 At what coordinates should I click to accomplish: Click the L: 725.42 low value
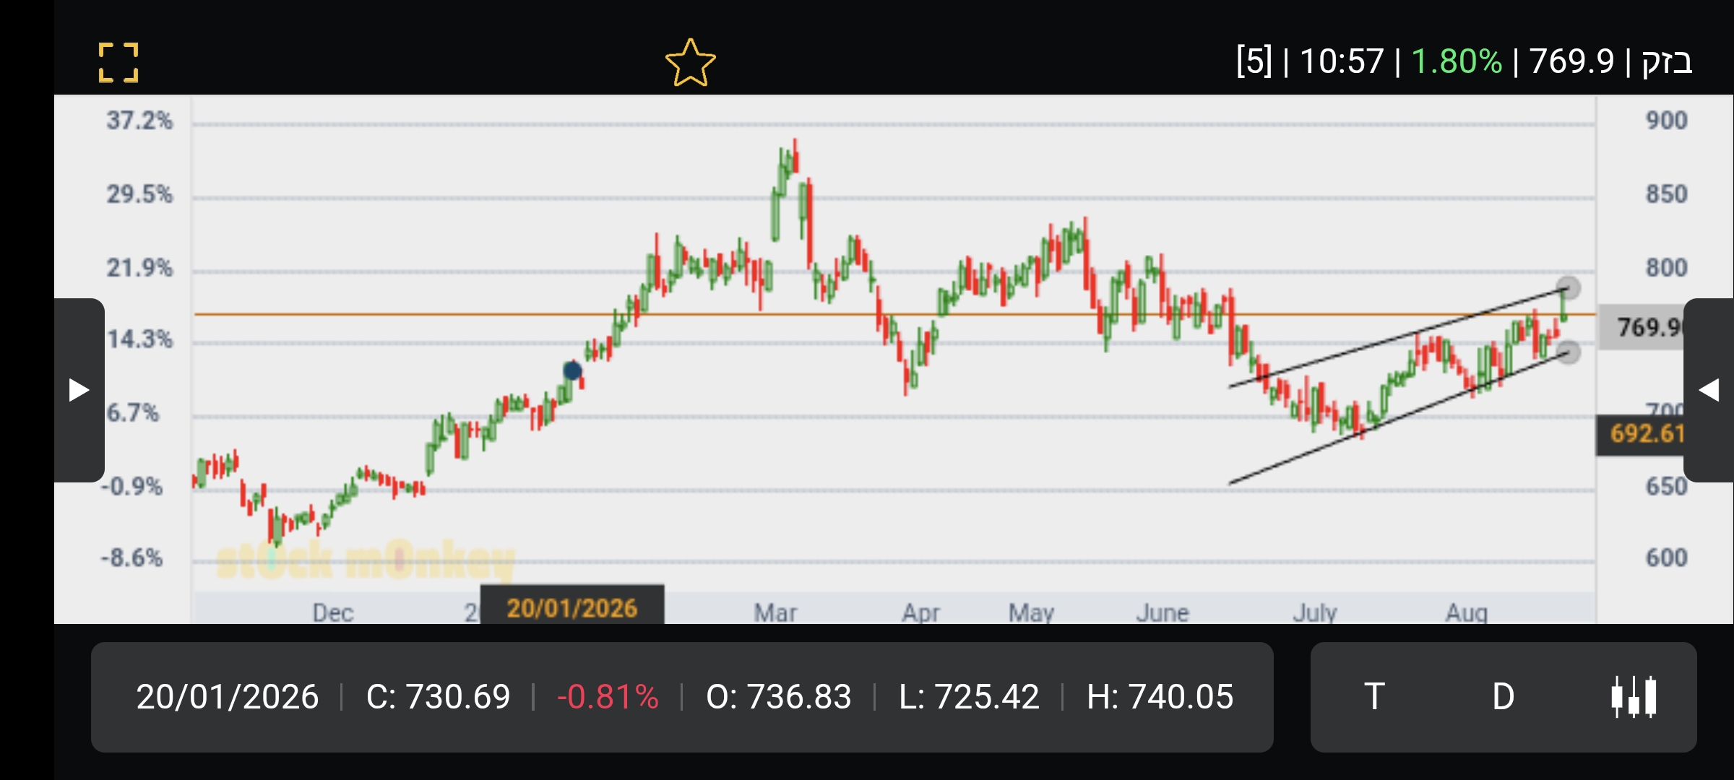pos(969,697)
